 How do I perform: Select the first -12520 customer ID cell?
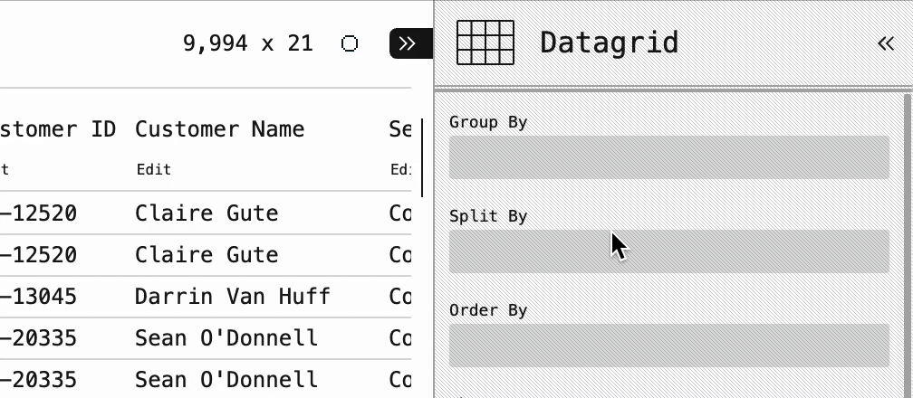tap(39, 213)
